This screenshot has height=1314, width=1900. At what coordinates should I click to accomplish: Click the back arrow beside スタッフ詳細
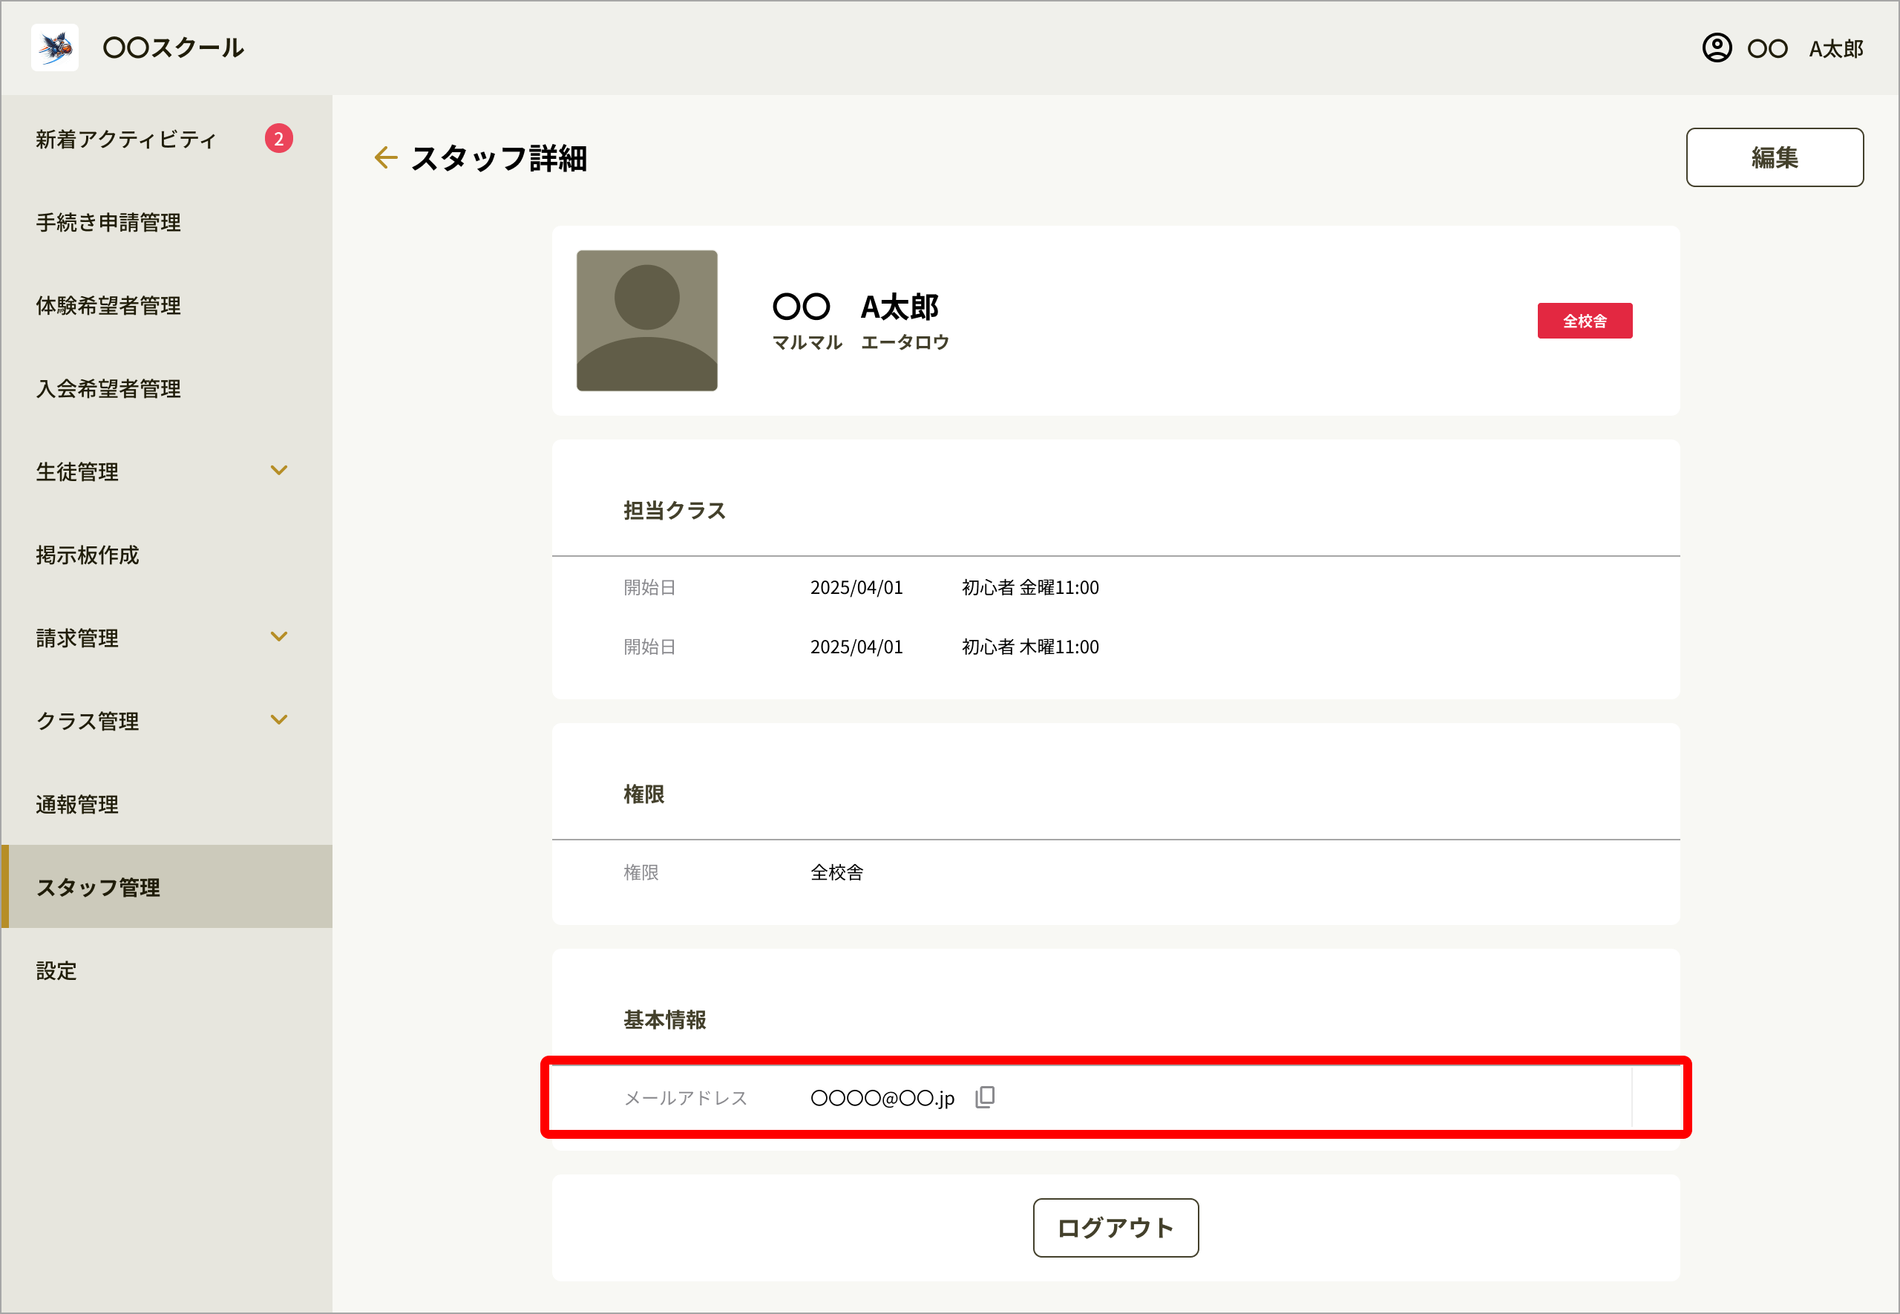coord(385,157)
